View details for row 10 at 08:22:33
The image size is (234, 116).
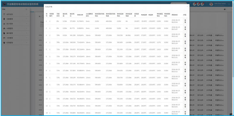tap(185, 85)
